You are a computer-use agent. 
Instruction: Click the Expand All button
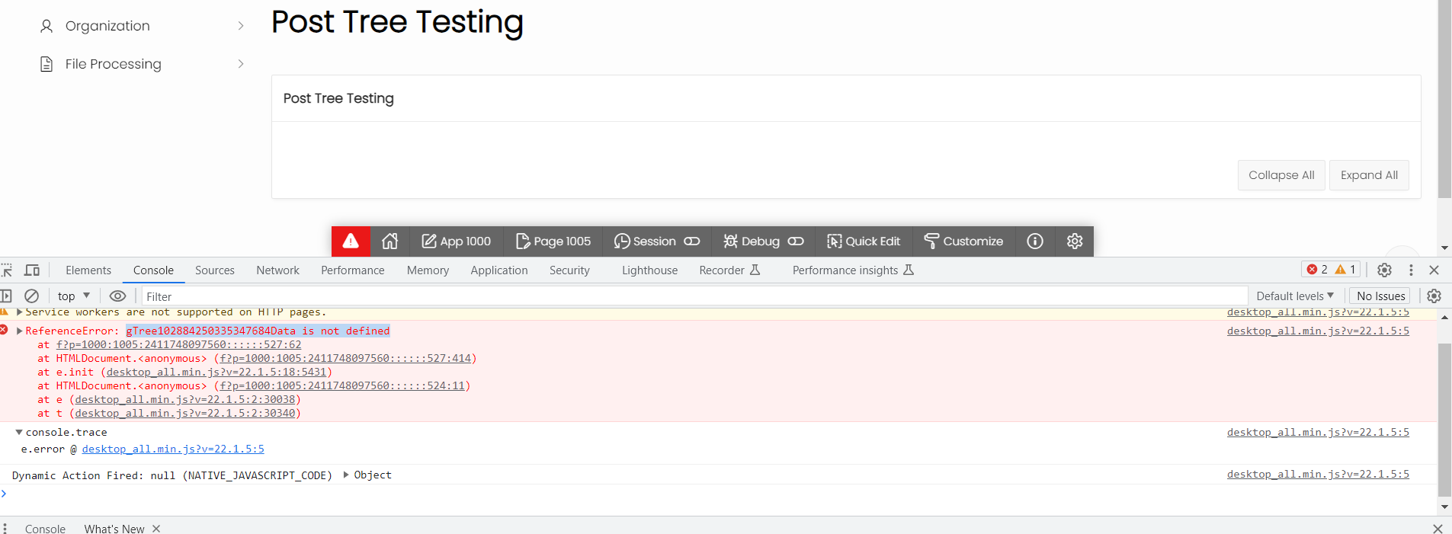1368,175
